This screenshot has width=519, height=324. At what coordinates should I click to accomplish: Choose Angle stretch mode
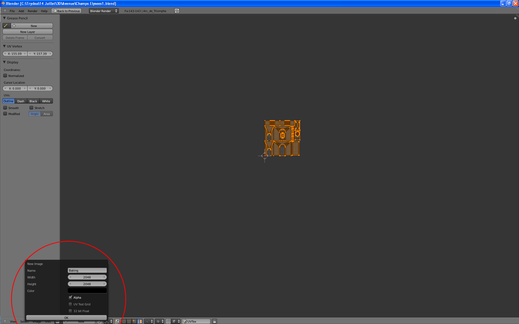(x=35, y=114)
